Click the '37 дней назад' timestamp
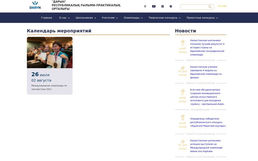The image size is (258, 161). (x=182, y=98)
